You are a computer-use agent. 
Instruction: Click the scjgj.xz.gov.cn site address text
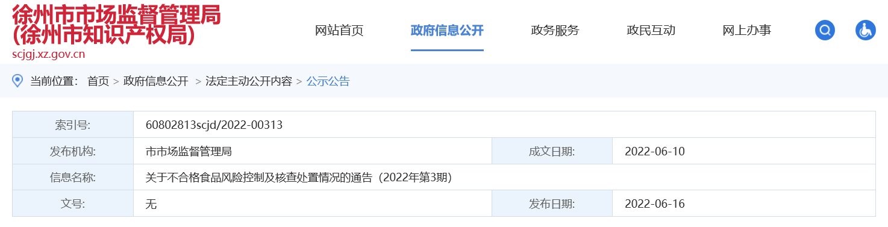click(x=48, y=54)
